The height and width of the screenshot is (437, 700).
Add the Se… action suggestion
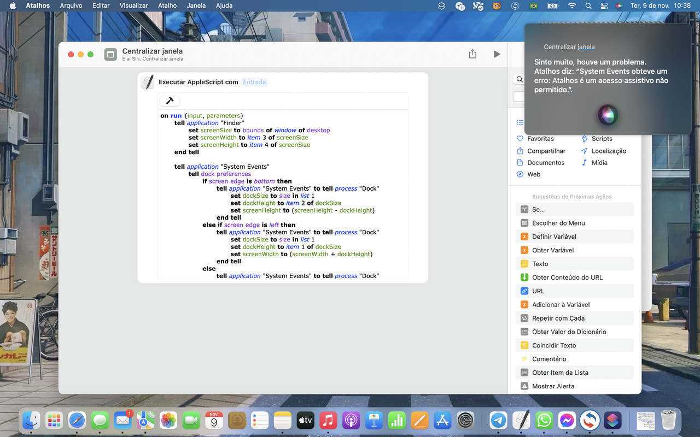click(575, 209)
